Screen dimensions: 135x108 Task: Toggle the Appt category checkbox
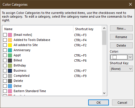(x=5, y=55)
